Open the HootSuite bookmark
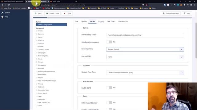Image resolution: width=197 pixels, height=110 pixels. 120,8
